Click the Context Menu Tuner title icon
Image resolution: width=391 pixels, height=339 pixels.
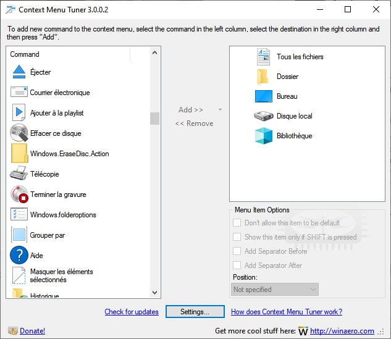[x=11, y=9]
